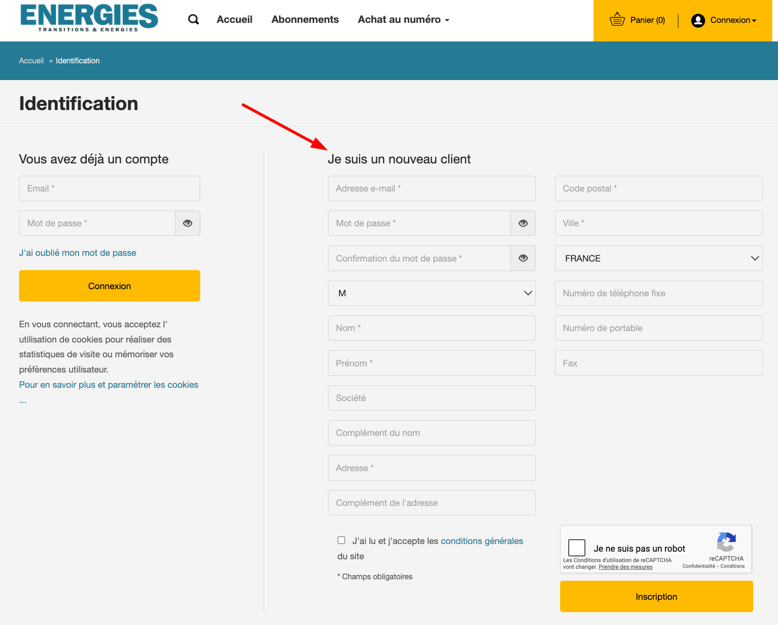Reveal new client password via eye icon
This screenshot has width=778, height=625.
click(x=523, y=223)
